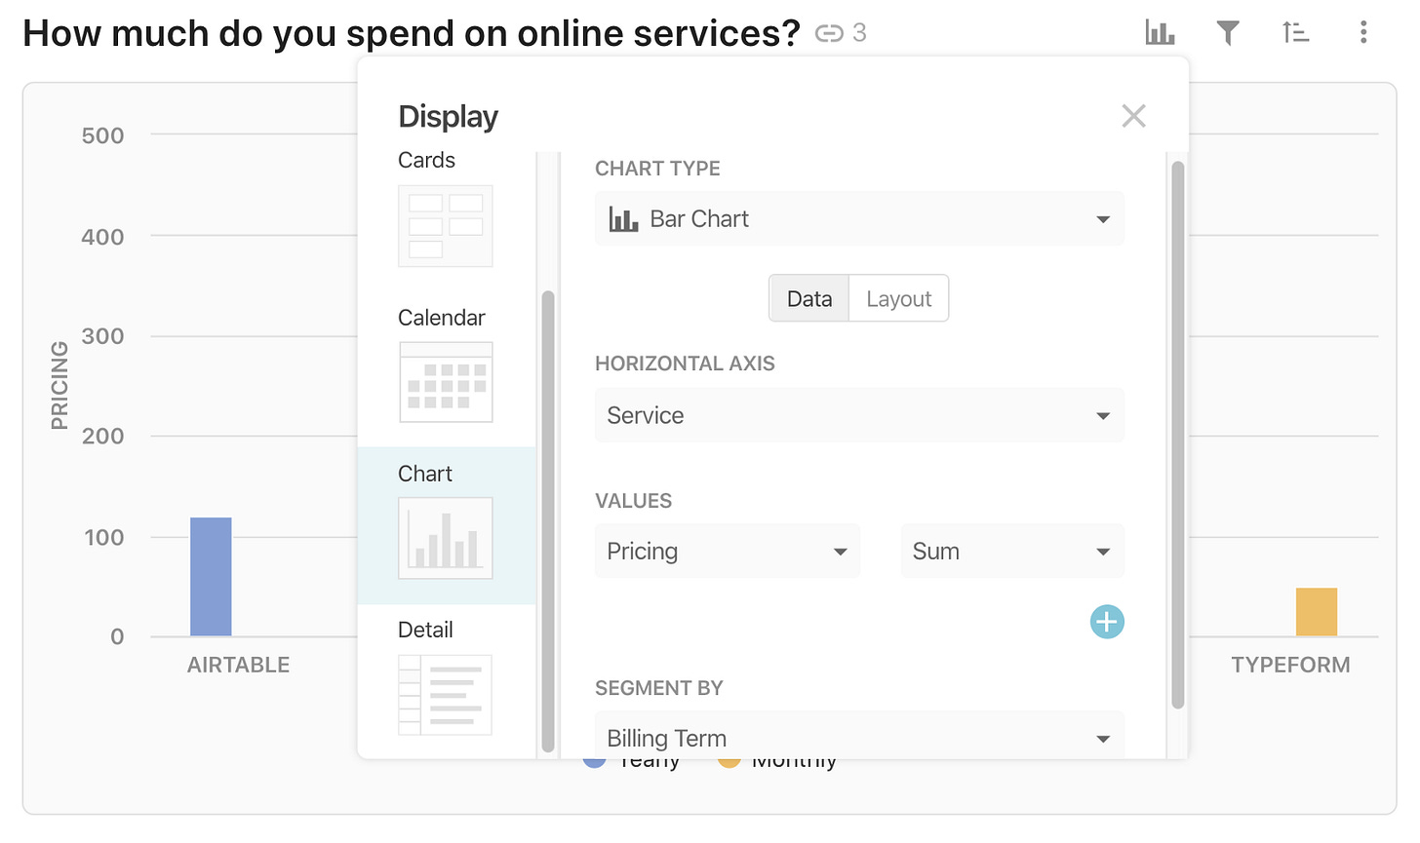
Task: Click the display type list scrollbar
Action: pos(548,520)
